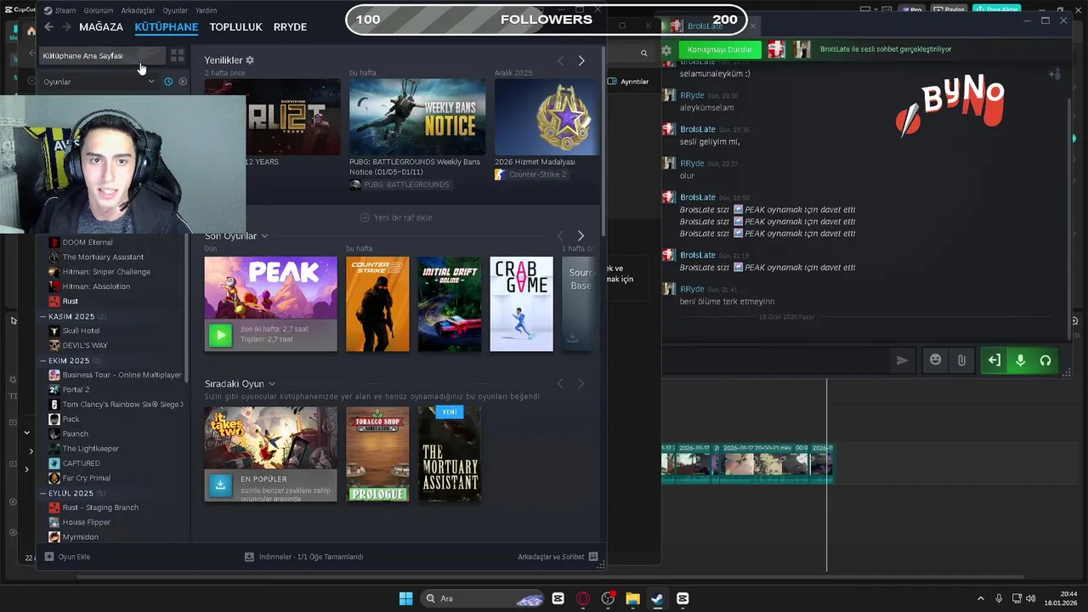Click the Oyun Ekle plus icon
The height and width of the screenshot is (612, 1088).
(49, 557)
